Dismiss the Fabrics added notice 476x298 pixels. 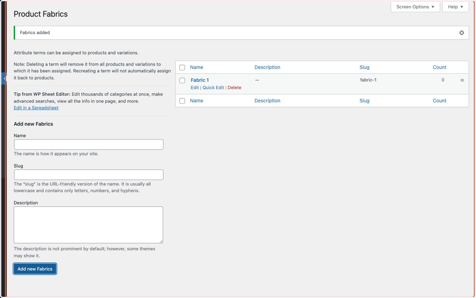[x=462, y=33]
